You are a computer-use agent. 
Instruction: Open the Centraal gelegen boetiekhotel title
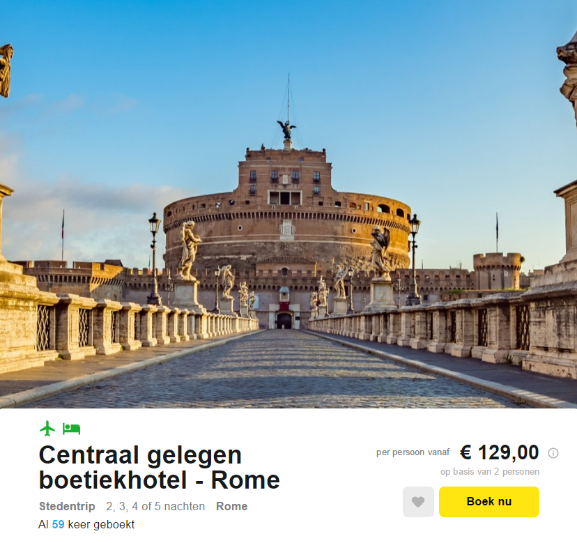click(160, 468)
